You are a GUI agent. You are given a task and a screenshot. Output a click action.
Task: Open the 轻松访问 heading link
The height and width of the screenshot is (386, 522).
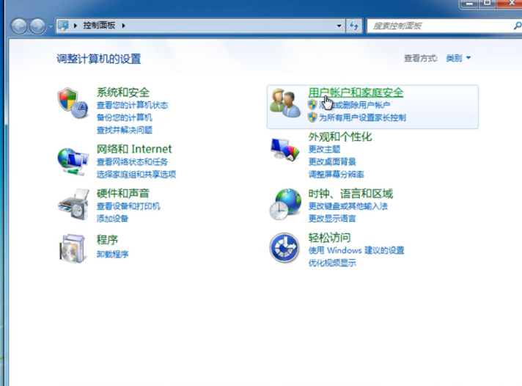click(329, 238)
